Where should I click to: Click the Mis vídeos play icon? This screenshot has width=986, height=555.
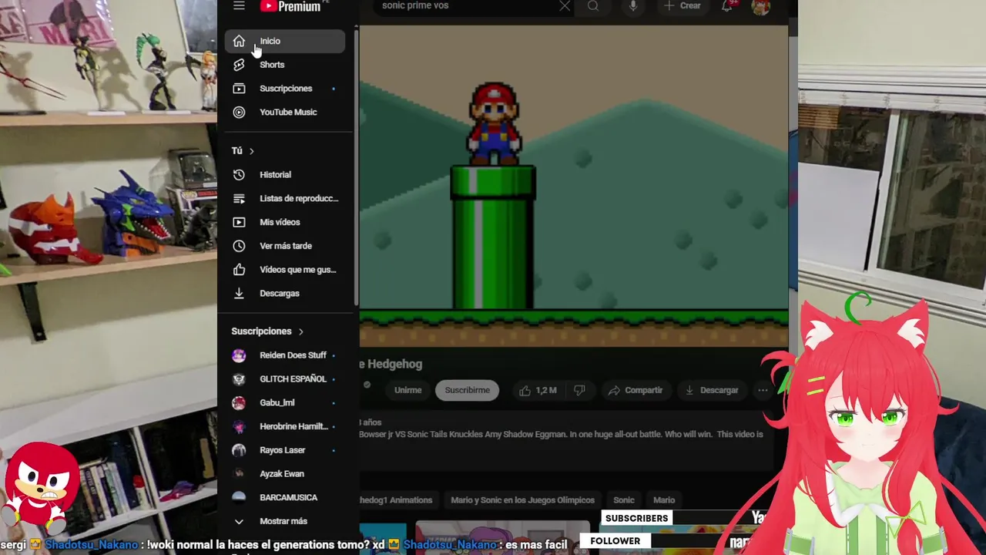[x=239, y=222]
